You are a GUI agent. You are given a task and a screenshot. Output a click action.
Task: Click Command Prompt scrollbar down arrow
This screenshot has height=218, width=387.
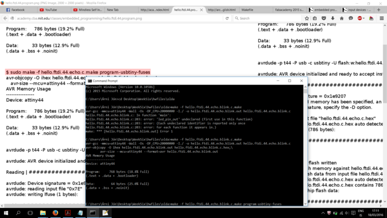305,204
